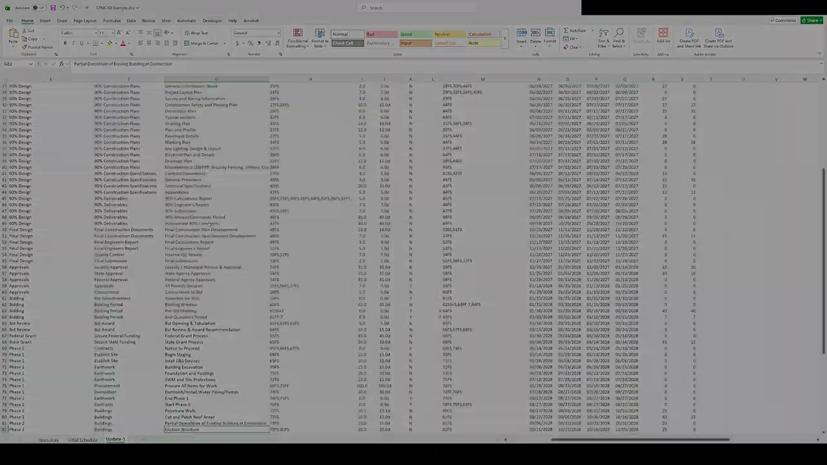Viewport: 827px width, 465px height.
Task: Apply the yellow fill color
Action: click(x=109, y=43)
